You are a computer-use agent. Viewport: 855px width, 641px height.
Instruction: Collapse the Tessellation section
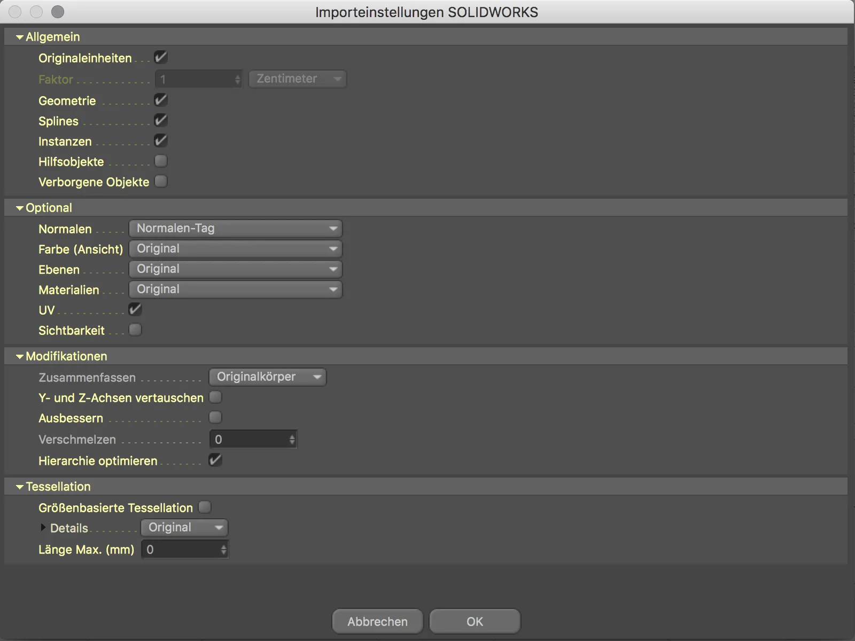pyautogui.click(x=20, y=487)
